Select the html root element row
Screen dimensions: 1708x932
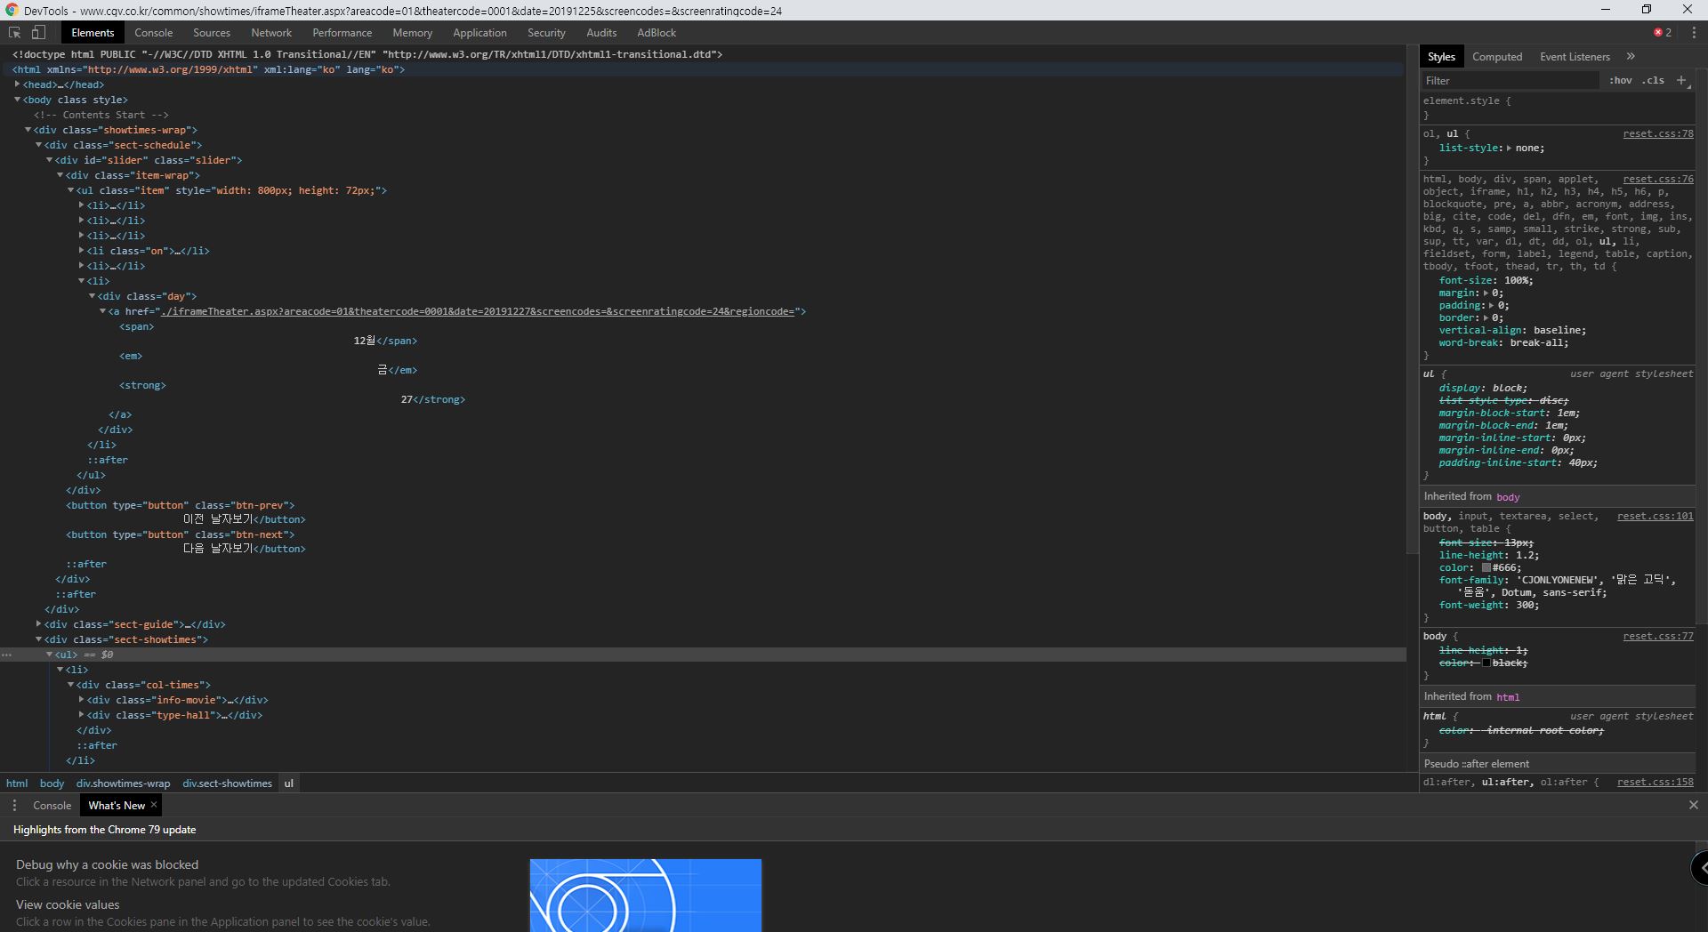pos(703,69)
